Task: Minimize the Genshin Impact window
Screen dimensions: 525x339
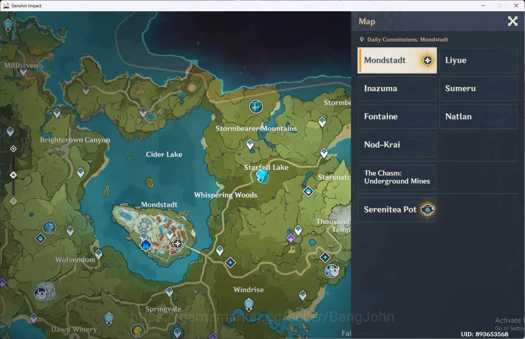Action: point(483,5)
